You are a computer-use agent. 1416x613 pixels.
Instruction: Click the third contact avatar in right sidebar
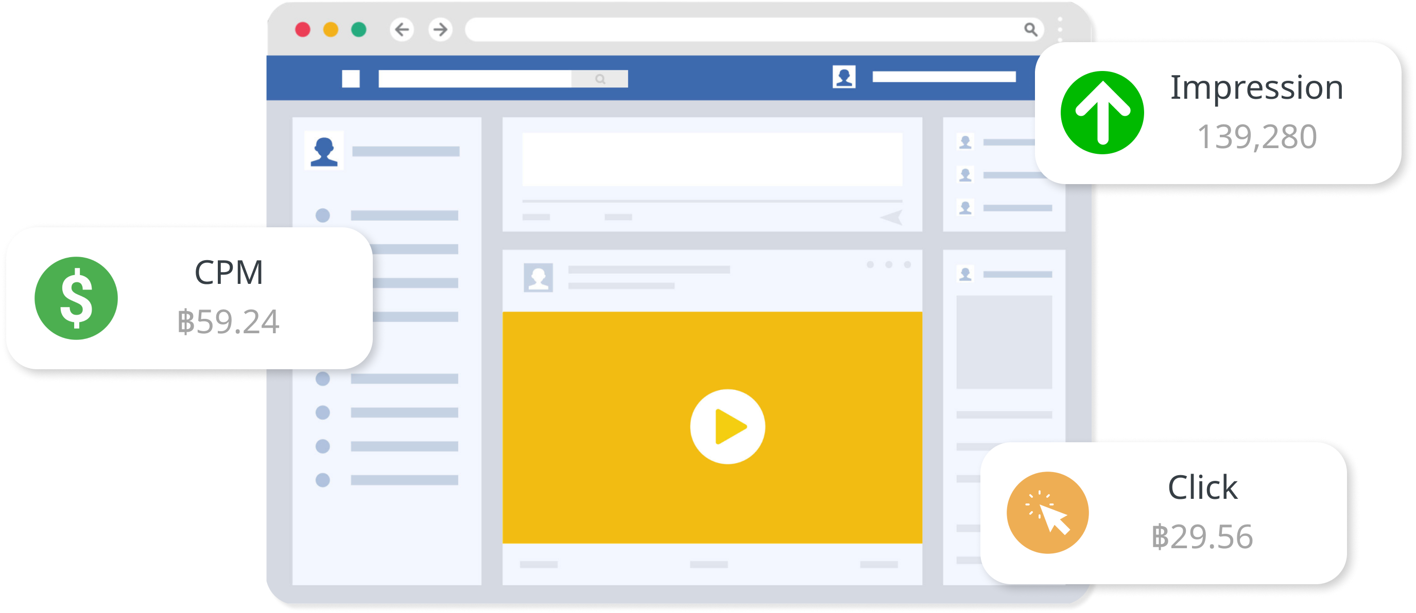[965, 207]
